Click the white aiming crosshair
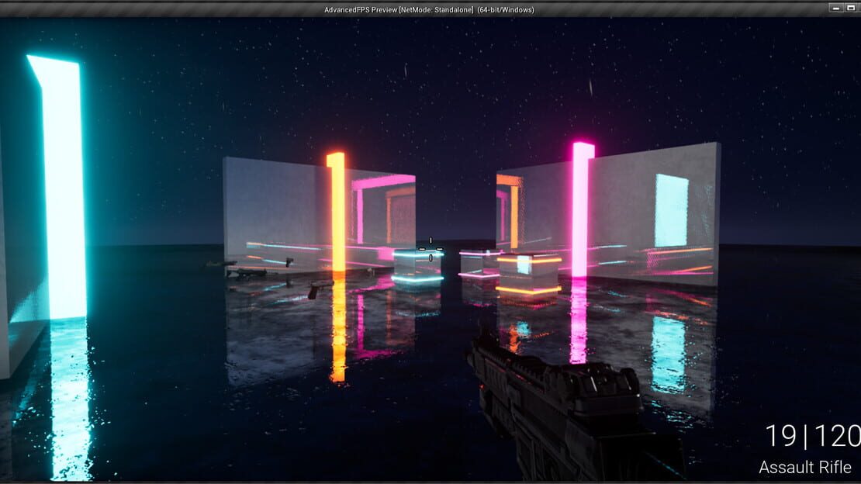Image resolution: width=861 pixels, height=484 pixels. coord(430,249)
